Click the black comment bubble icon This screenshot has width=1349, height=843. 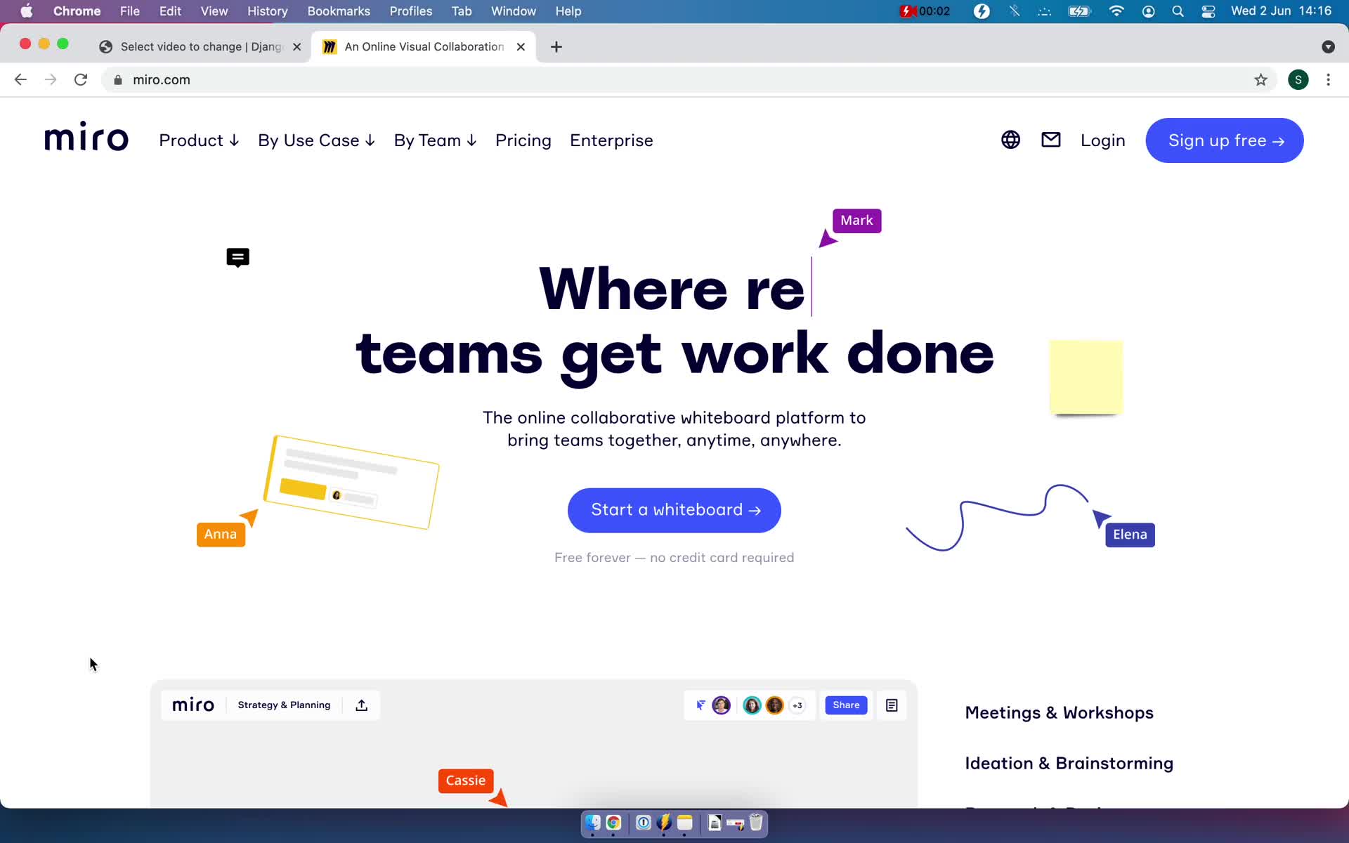click(x=238, y=258)
